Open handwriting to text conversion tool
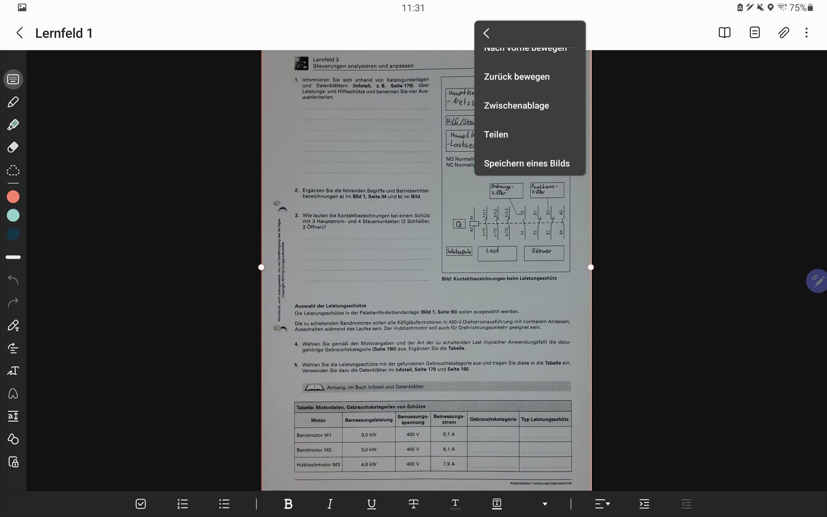Screen dimensions: 827x517 tap(13, 326)
